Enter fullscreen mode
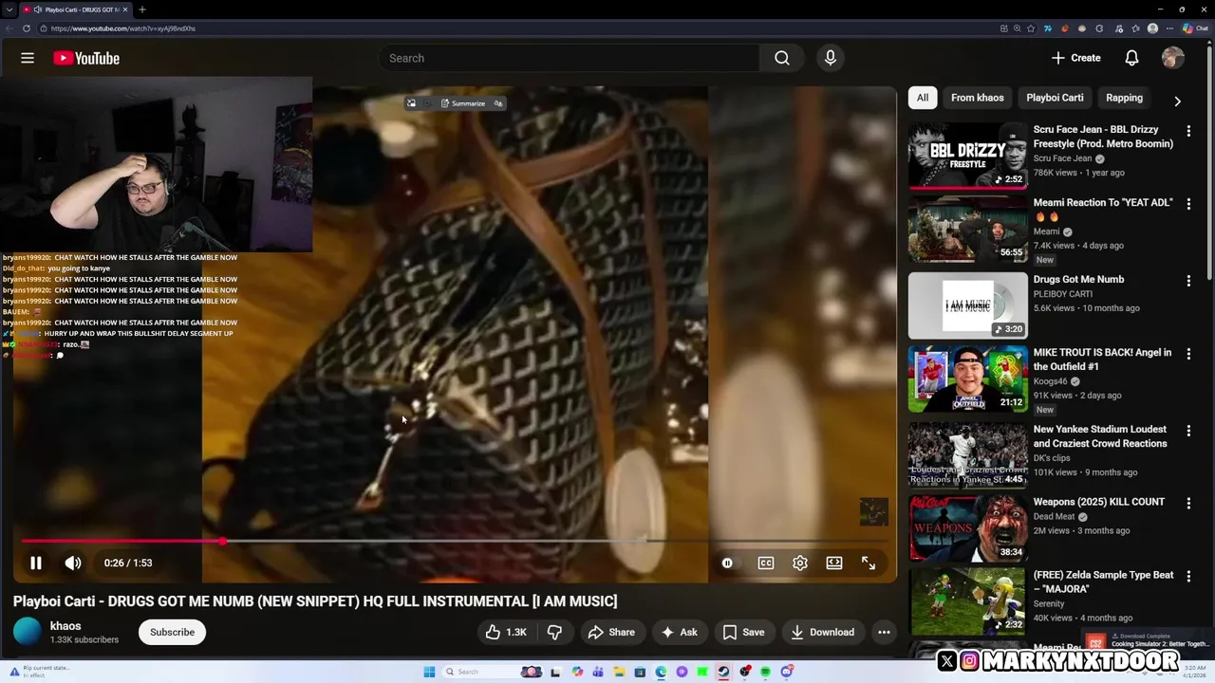 click(869, 563)
